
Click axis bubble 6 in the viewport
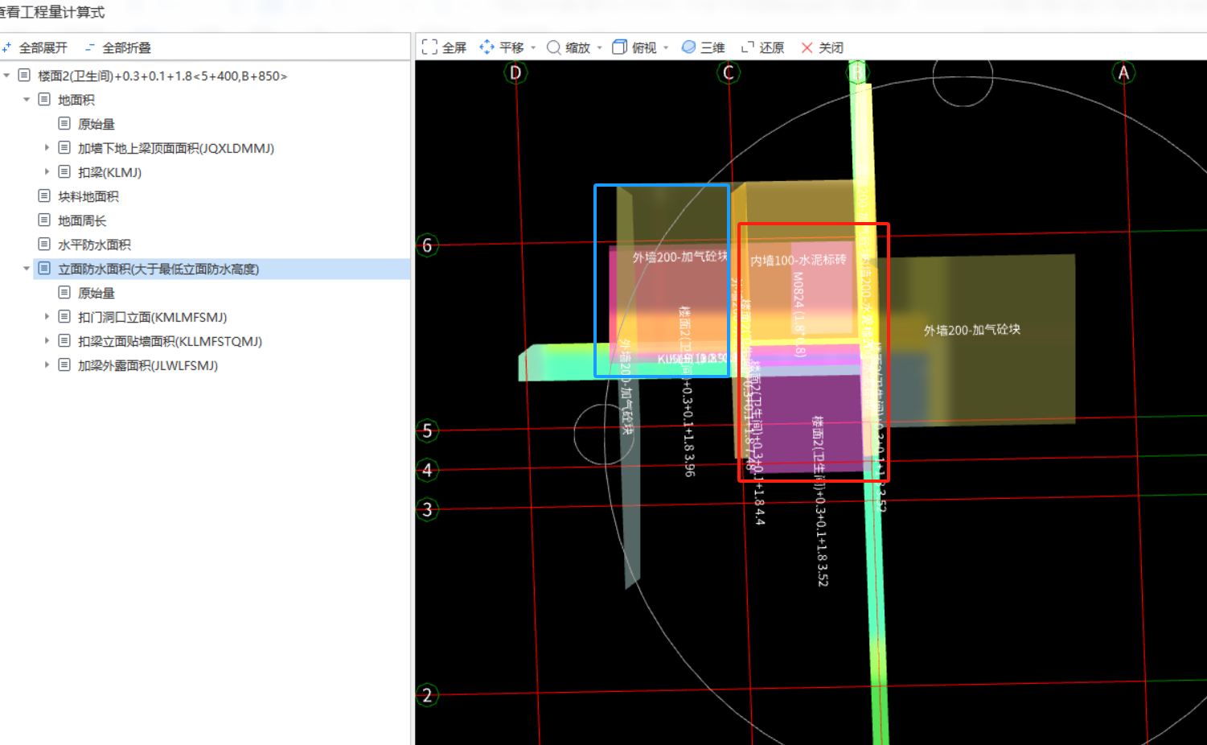427,245
